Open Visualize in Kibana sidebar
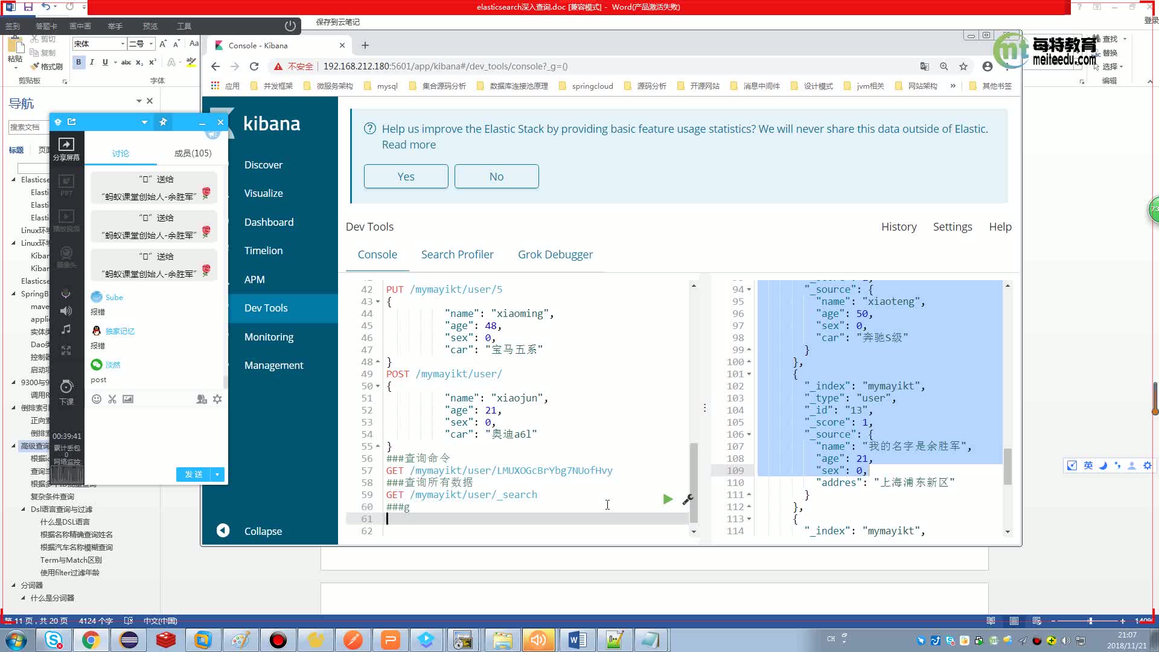The height and width of the screenshot is (652, 1159). (263, 193)
